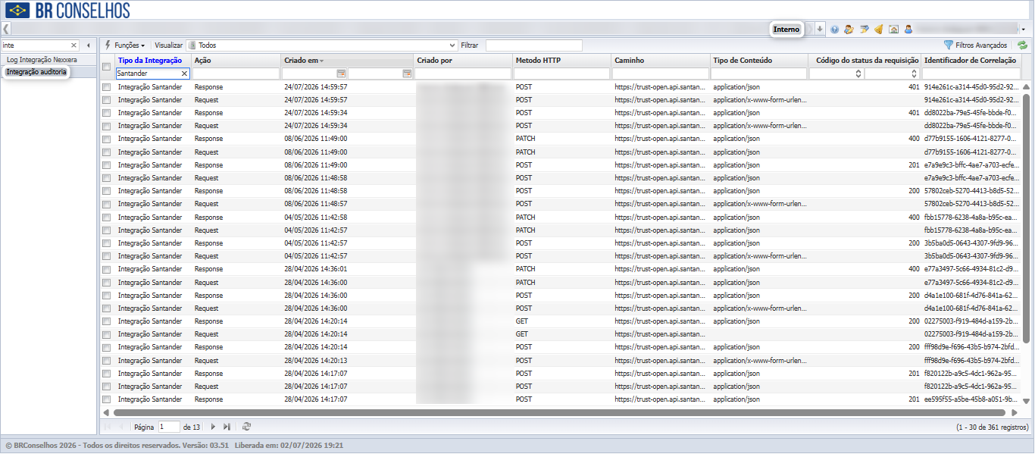Click the bell notifications icon
Screen dimensions: 1035x454
[878, 30]
